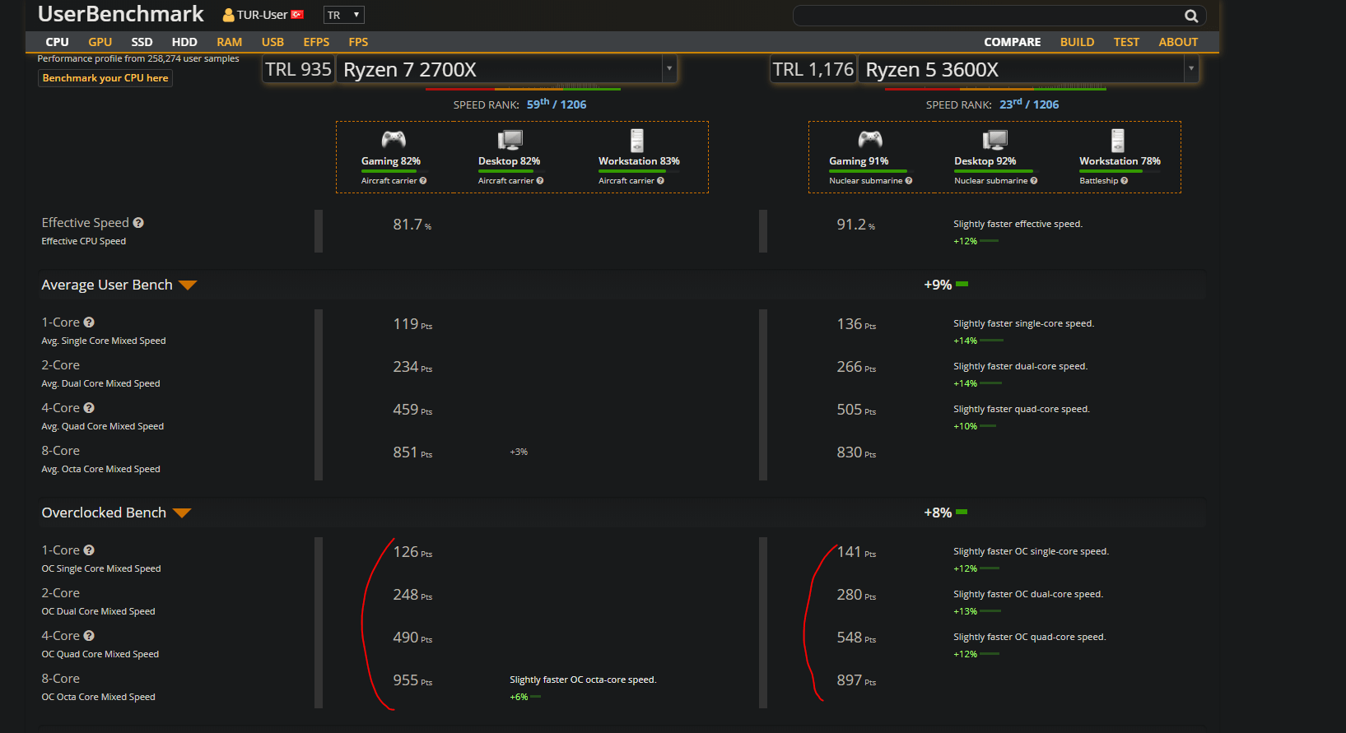Image resolution: width=1346 pixels, height=733 pixels.
Task: Click the Effective Speed label
Action: pos(86,223)
